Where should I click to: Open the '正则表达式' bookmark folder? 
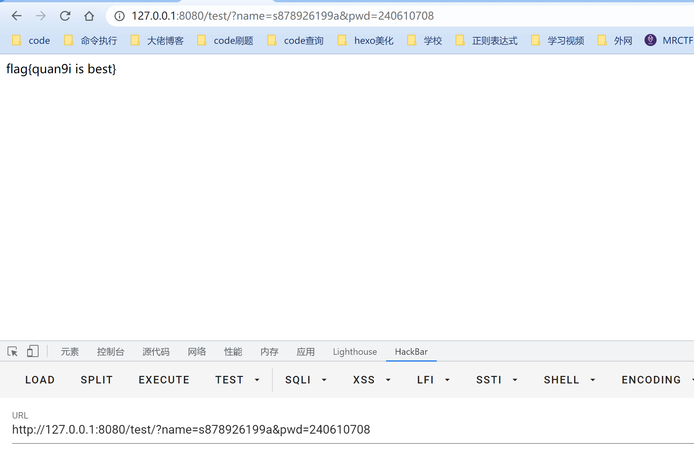click(486, 40)
